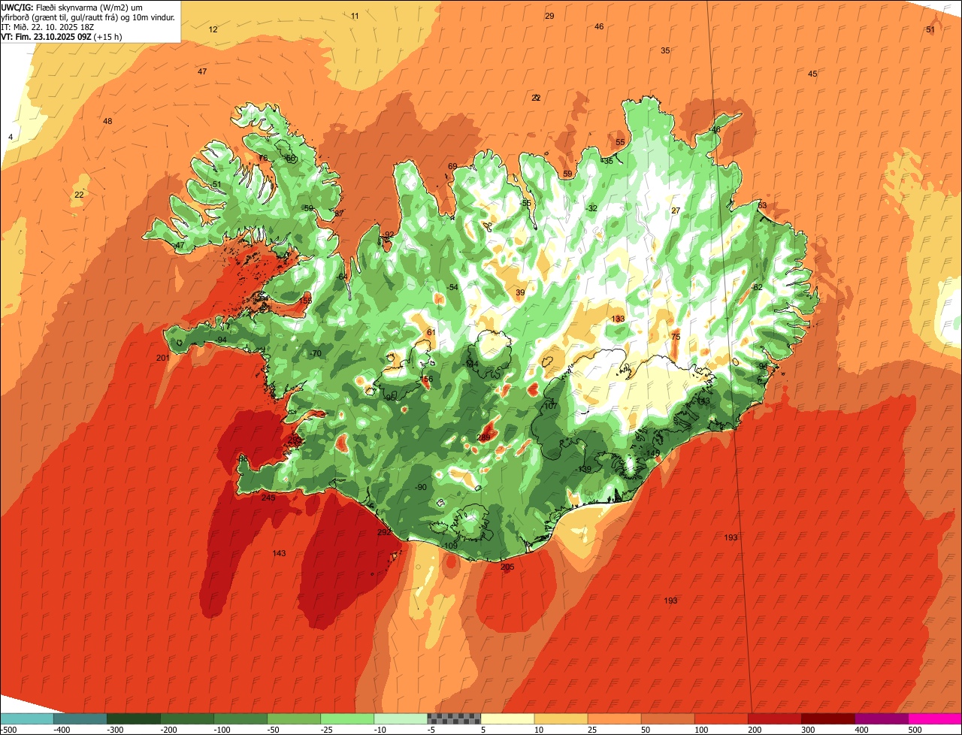
Task: Click the map value 139 in the south
Action: click(x=585, y=470)
